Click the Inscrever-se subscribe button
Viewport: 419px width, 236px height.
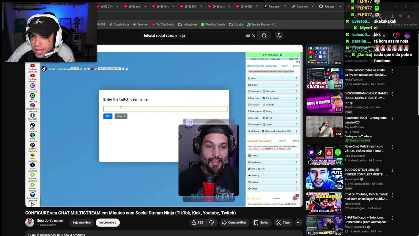[x=108, y=223]
